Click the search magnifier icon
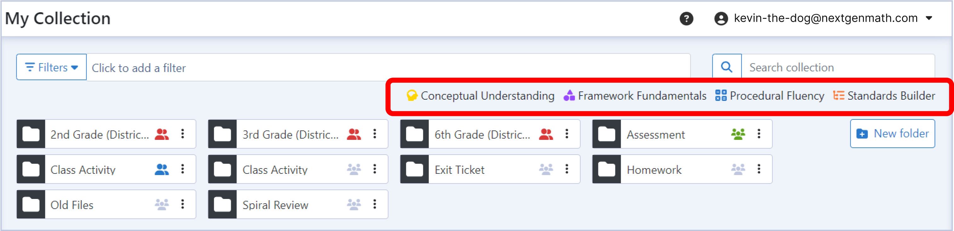 click(727, 67)
